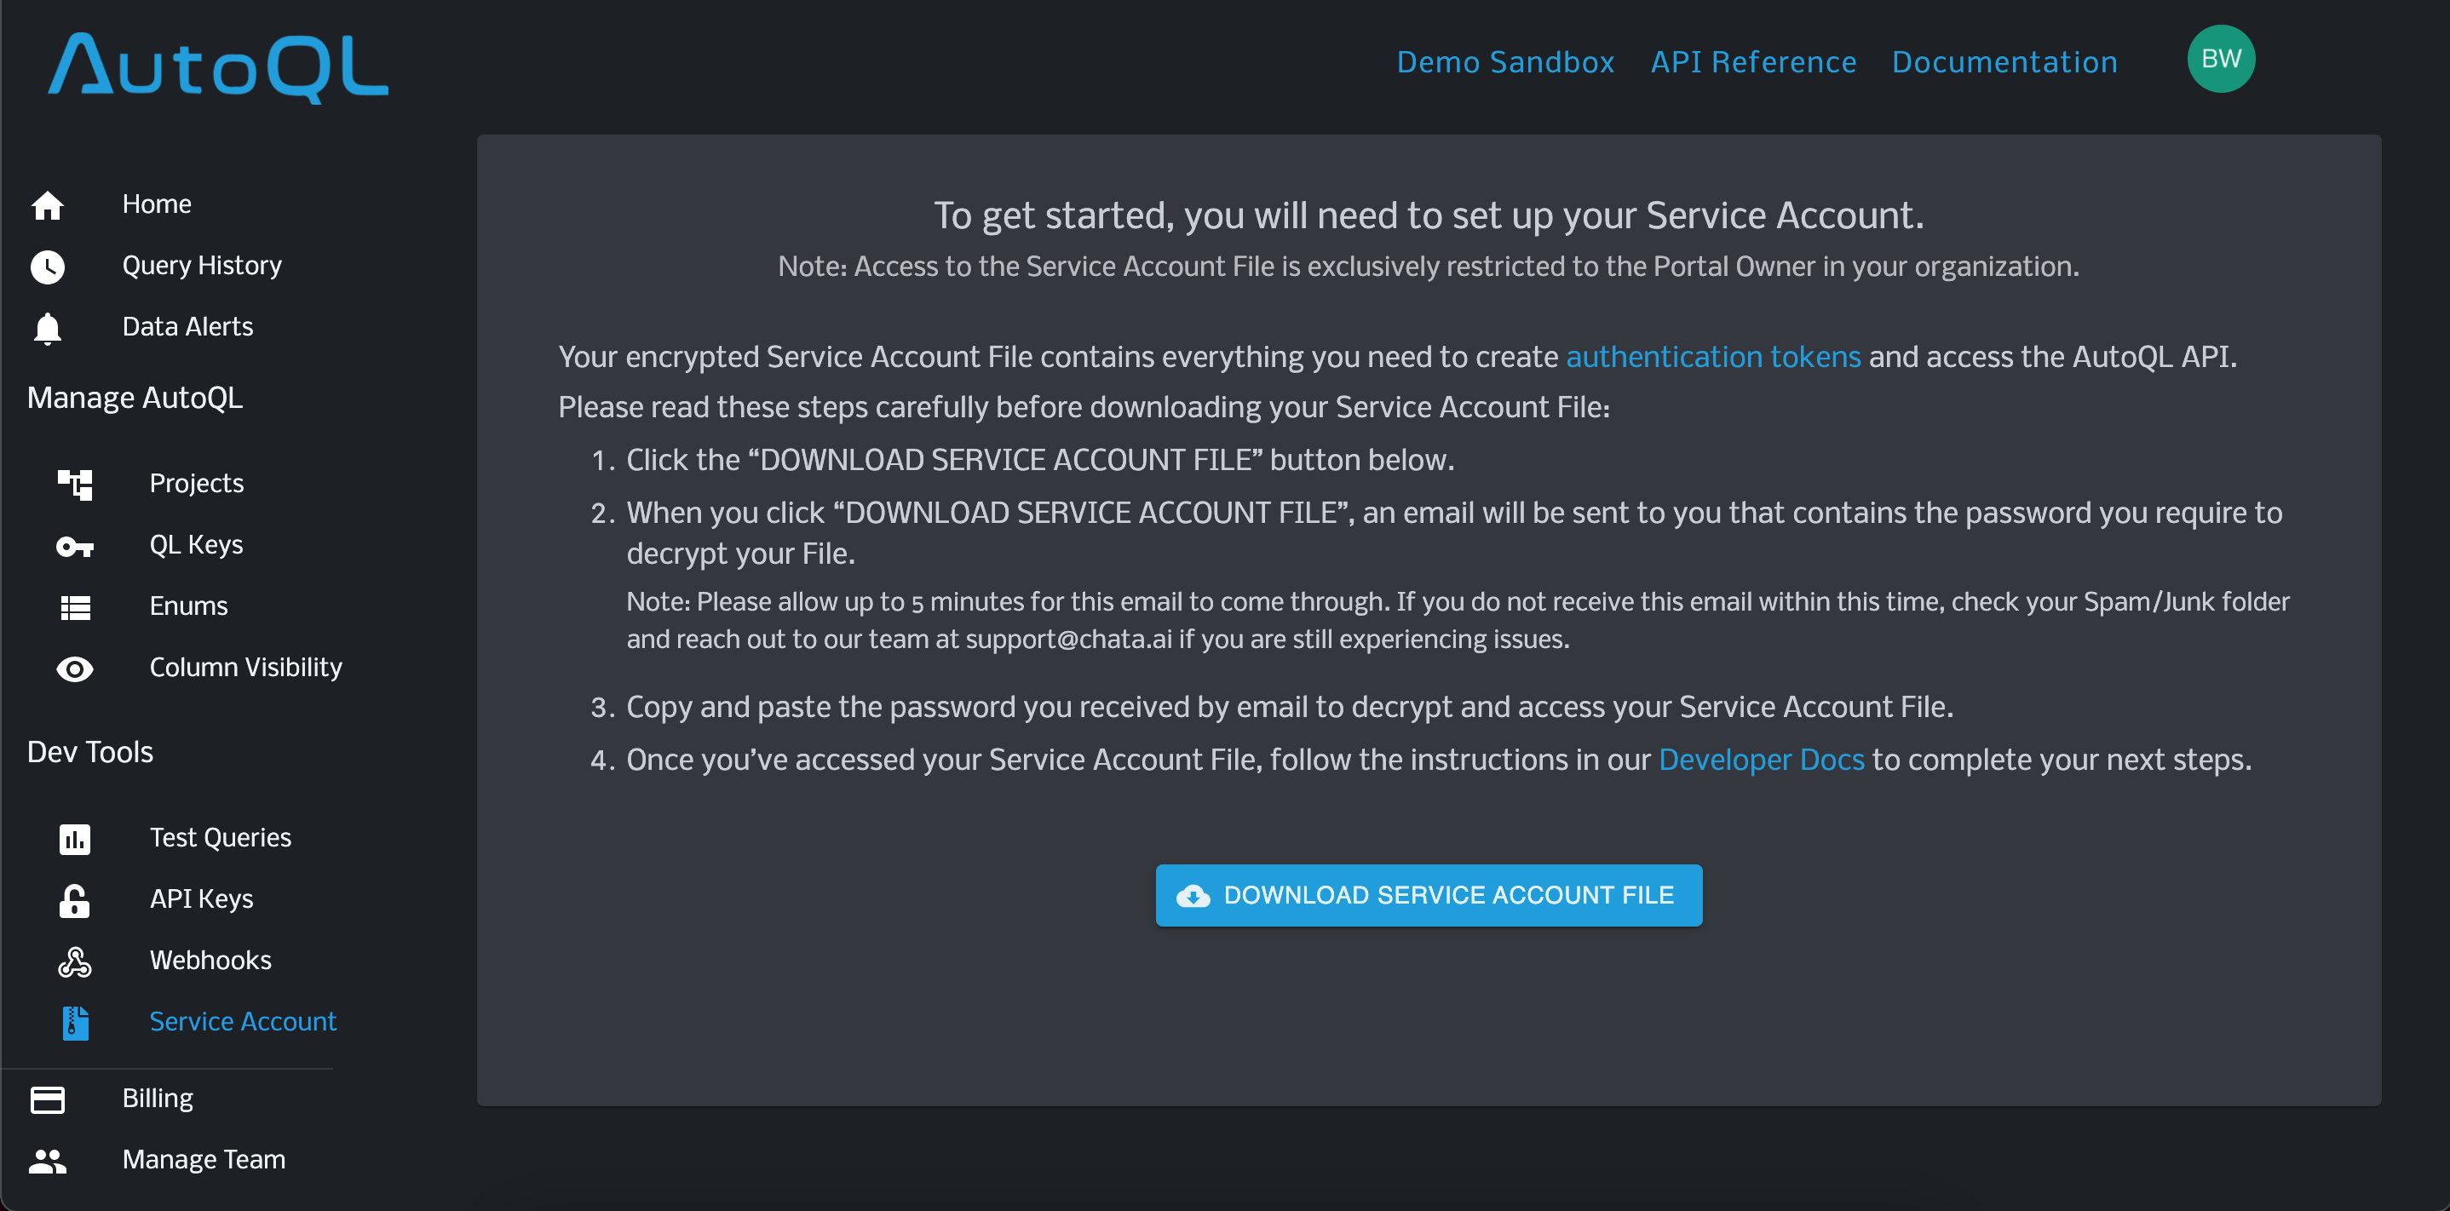
Task: Click the 'Manage AutoQL' section heading
Action: tap(135, 398)
